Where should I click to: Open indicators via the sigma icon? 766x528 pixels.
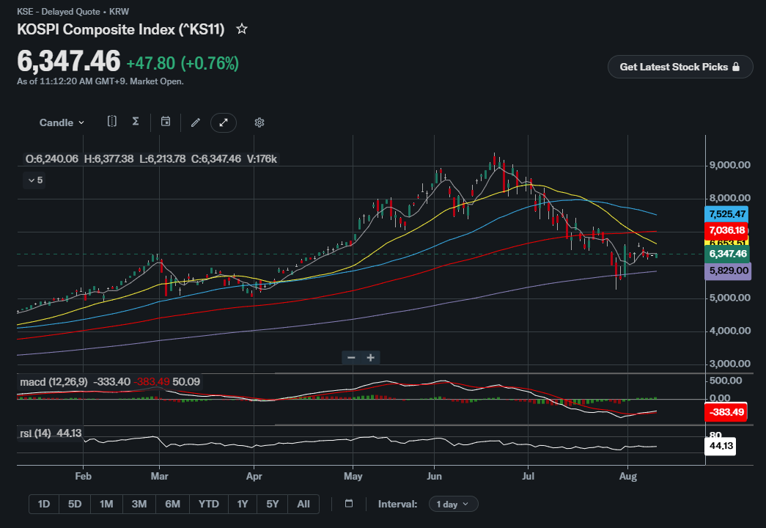(x=136, y=121)
